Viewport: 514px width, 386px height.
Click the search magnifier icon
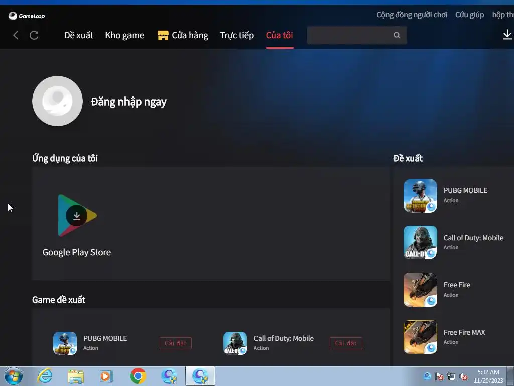(x=397, y=35)
